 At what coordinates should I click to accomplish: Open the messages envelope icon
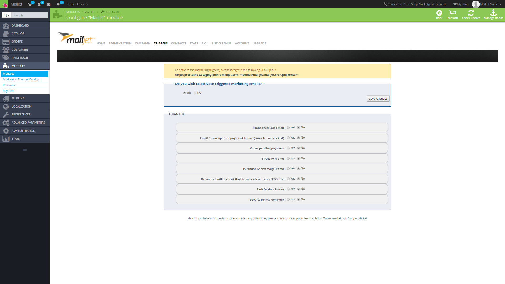[x=49, y=4]
